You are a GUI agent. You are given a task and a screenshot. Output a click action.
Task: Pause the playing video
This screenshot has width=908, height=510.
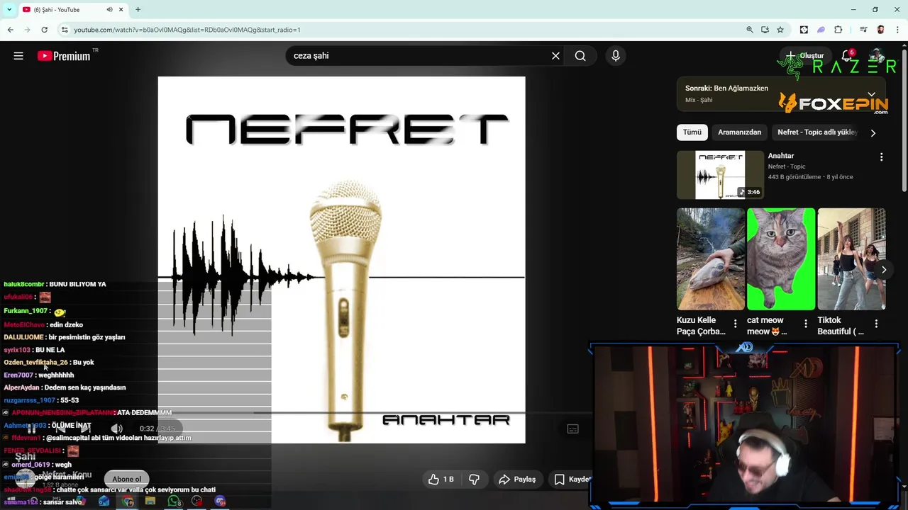coord(31,429)
